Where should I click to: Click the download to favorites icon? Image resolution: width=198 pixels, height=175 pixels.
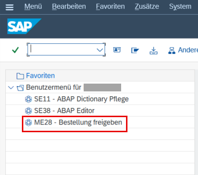[153, 51]
